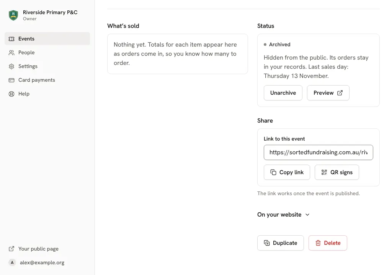Expand the On your website section
The image size is (392, 275).
[283, 215]
